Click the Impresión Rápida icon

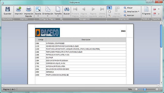coord(29,9)
